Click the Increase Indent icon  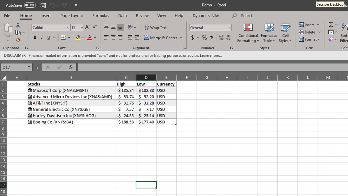[137, 38]
